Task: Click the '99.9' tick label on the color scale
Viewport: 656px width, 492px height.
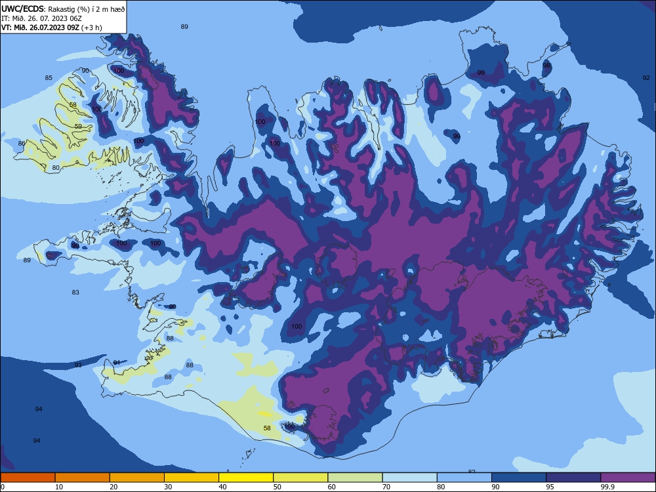Action: [607, 487]
